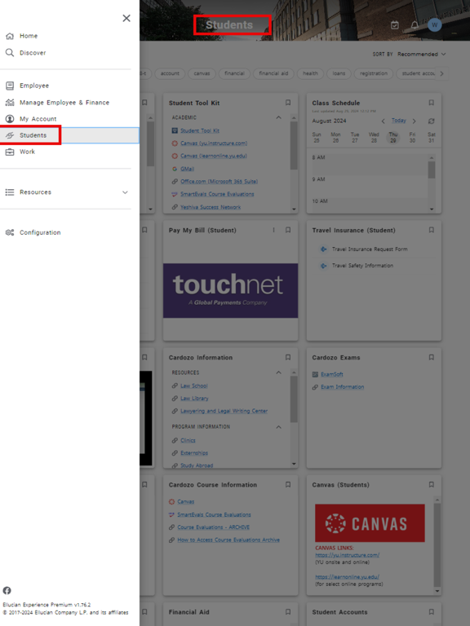Open Exam Information link
Image resolution: width=470 pixels, height=626 pixels.
click(343, 387)
